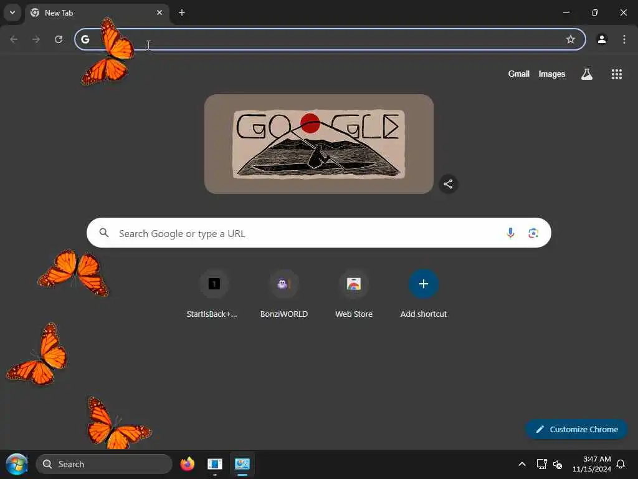The image size is (638, 479).
Task: Go forward to next page
Action: click(x=36, y=39)
